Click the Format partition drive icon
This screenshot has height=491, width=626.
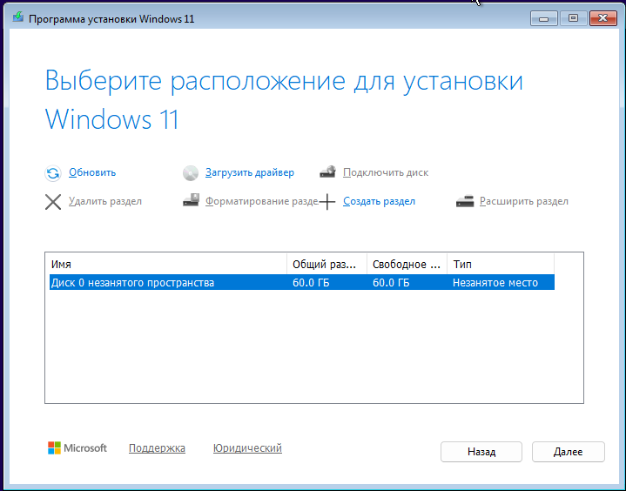click(191, 200)
